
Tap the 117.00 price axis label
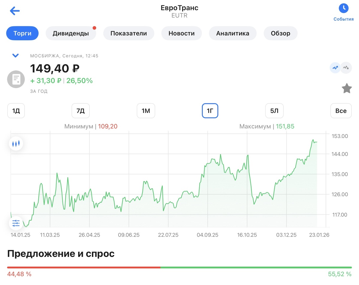point(340,214)
